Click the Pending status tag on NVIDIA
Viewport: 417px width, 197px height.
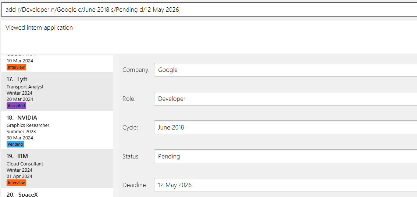[x=15, y=144]
